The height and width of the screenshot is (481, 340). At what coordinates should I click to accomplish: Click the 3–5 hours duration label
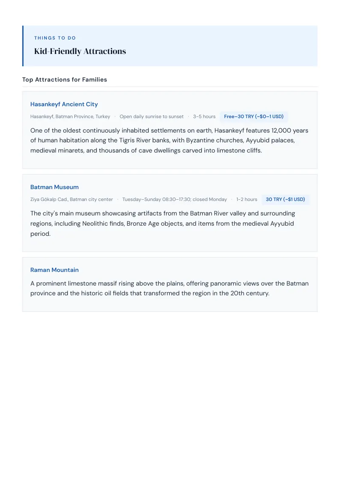(x=204, y=116)
